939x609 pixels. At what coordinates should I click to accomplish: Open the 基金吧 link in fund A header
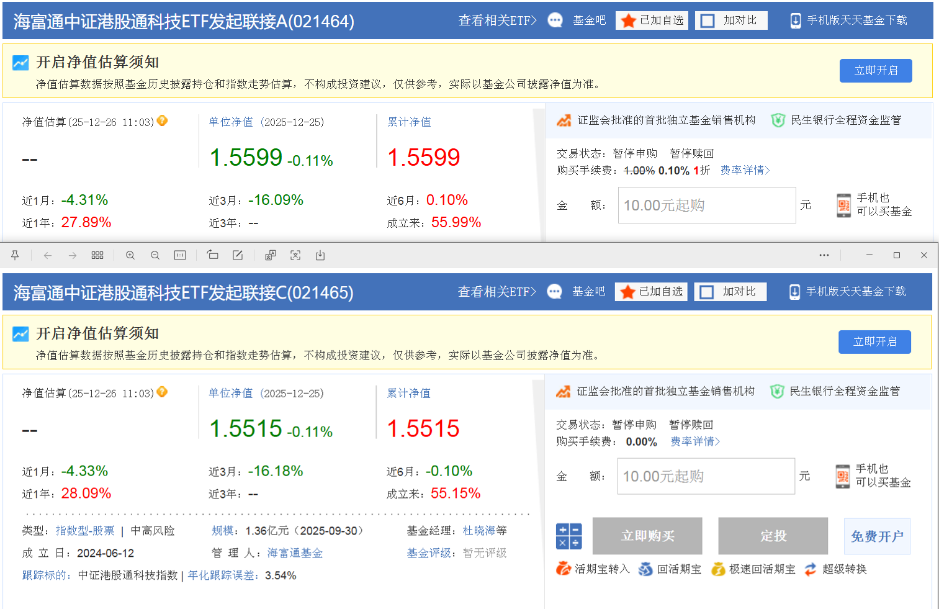tap(589, 20)
